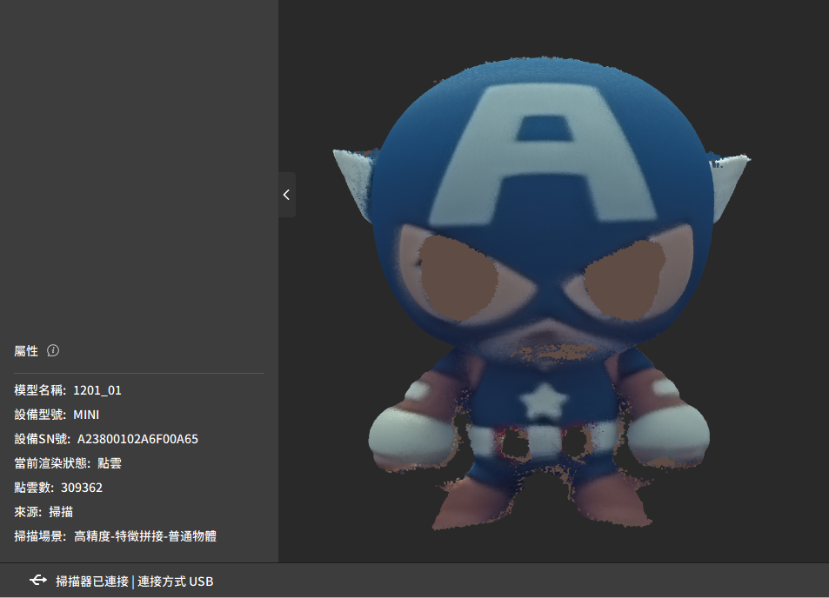The height and width of the screenshot is (598, 829).
Task: Select the 屬性 panel heading
Action: click(x=26, y=351)
